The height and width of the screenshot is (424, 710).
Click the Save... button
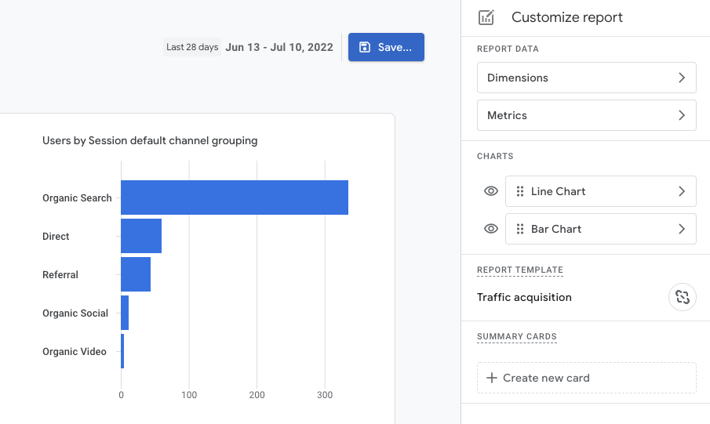pos(386,47)
